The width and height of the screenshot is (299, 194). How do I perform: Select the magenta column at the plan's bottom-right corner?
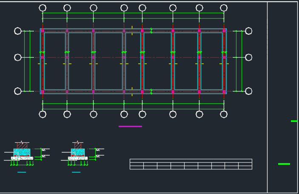coord(224,91)
